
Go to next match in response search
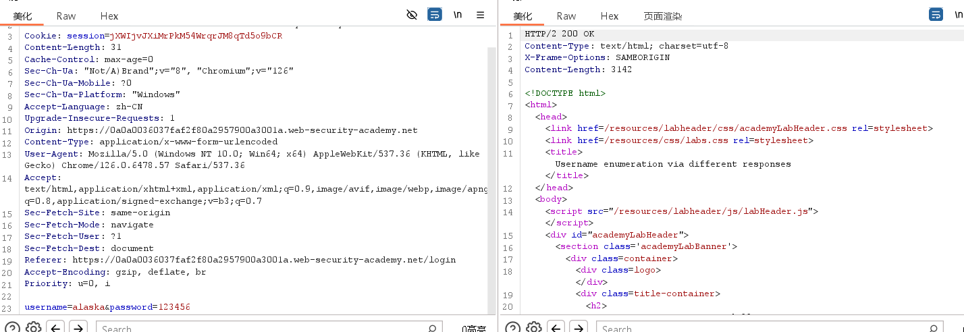pyautogui.click(x=579, y=328)
